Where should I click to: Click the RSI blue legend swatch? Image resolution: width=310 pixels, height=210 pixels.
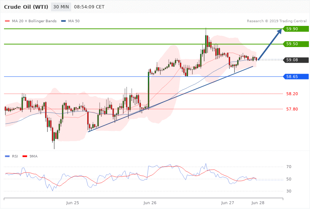point(7,156)
